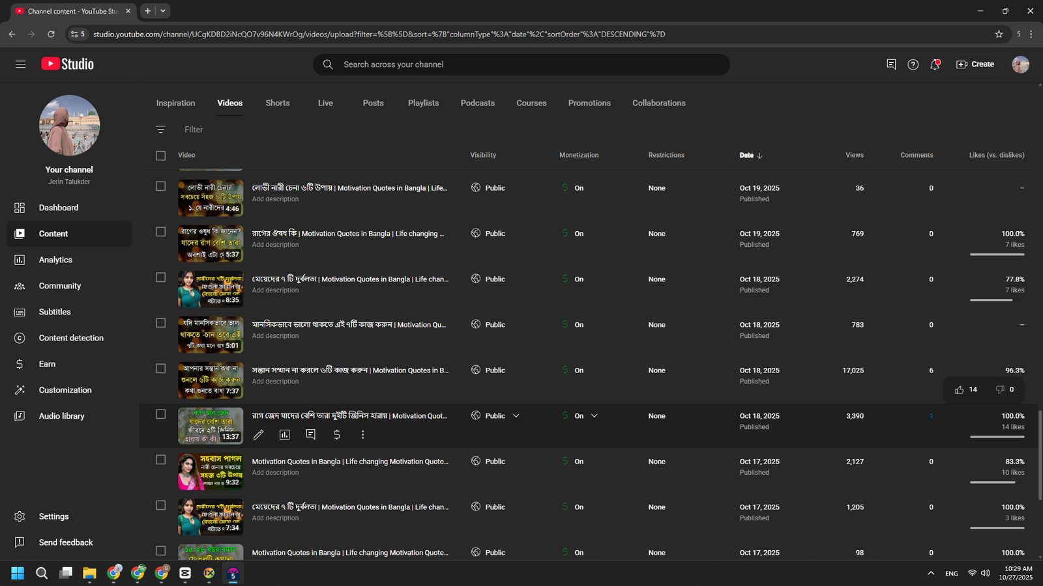Click the pencil Details icon on hovered video

[259, 434]
